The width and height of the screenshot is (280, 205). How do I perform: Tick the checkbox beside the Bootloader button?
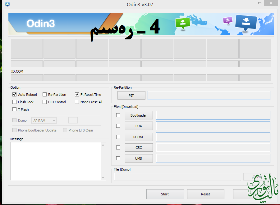(x=118, y=115)
